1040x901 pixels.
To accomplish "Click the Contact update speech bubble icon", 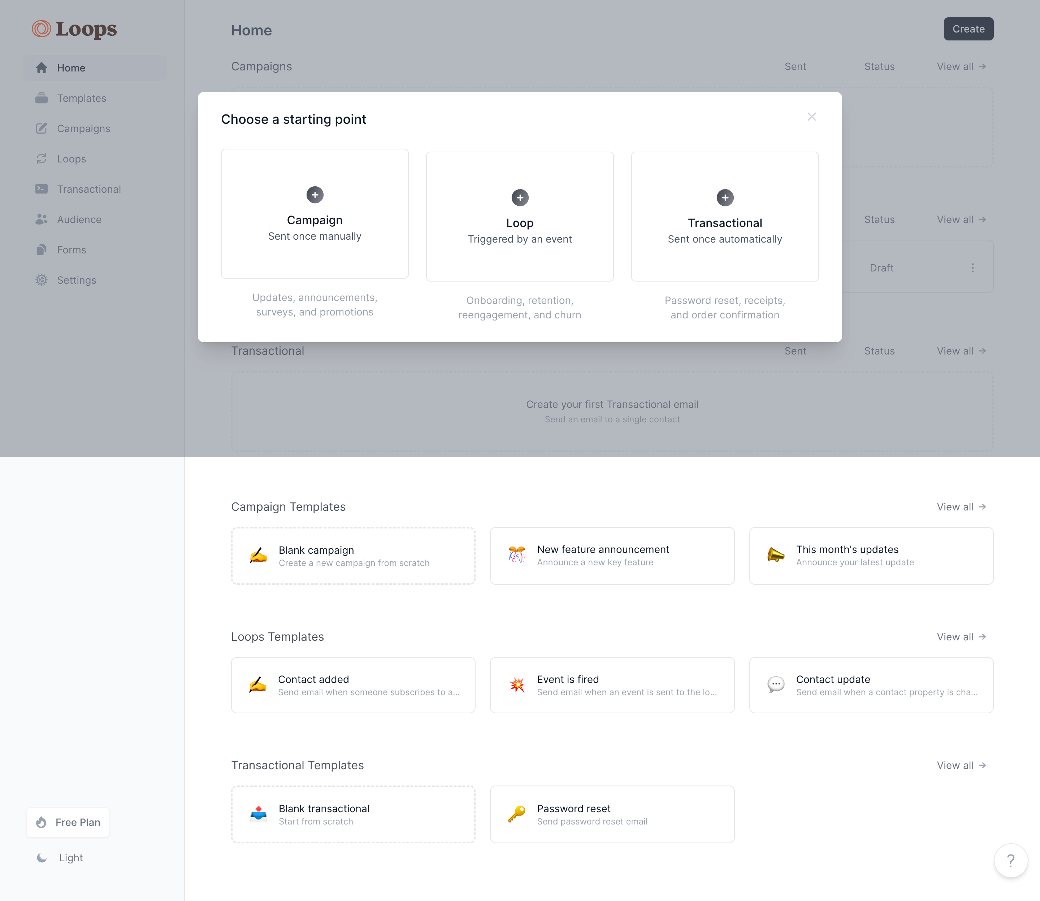I will coord(776,685).
